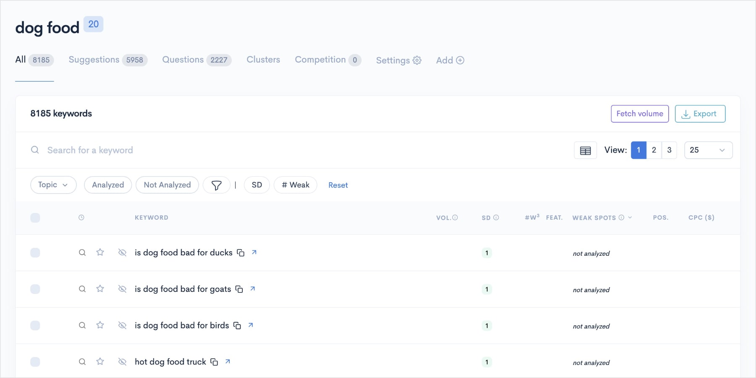The width and height of the screenshot is (756, 378).
Task: Star the keyword 'is dog food bad for ducks'
Action: click(100, 252)
